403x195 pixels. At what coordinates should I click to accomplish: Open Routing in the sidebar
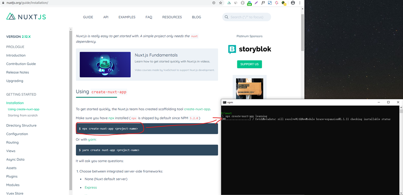(x=12, y=143)
